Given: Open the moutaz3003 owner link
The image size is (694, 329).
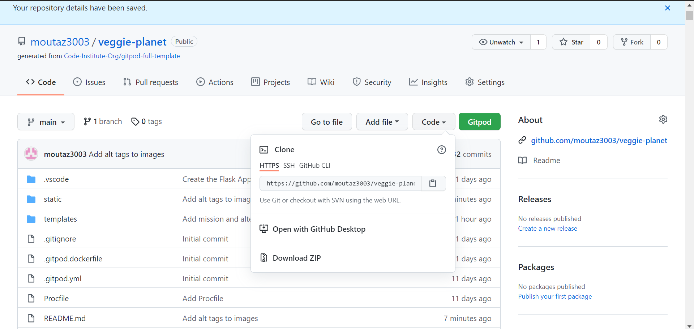Looking at the screenshot, I should [60, 42].
